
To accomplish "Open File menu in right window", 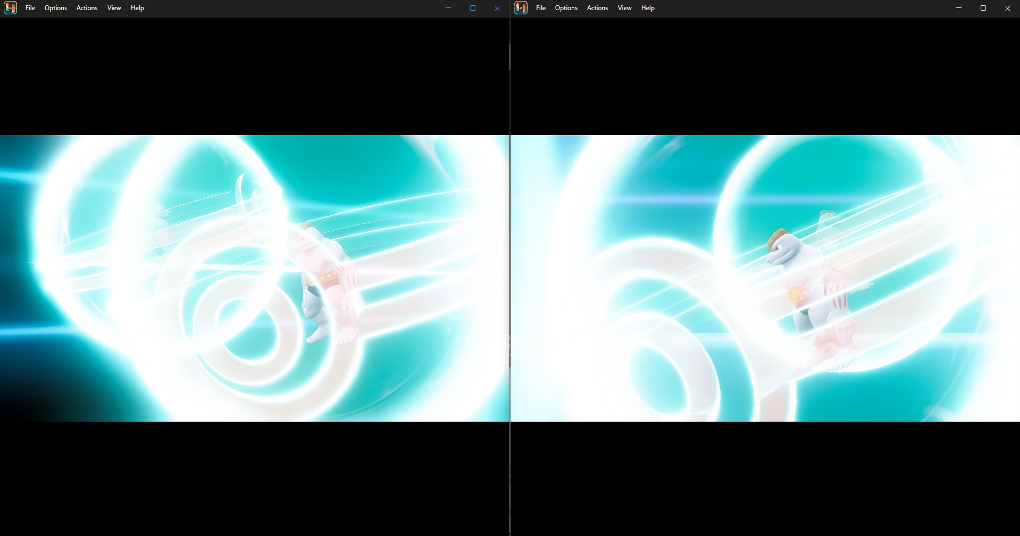I will [541, 8].
